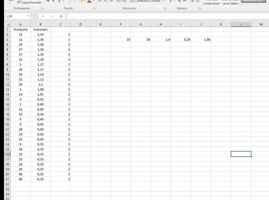Click Producto cell with value 46
This screenshot has height=200, width=269.
[21, 174]
